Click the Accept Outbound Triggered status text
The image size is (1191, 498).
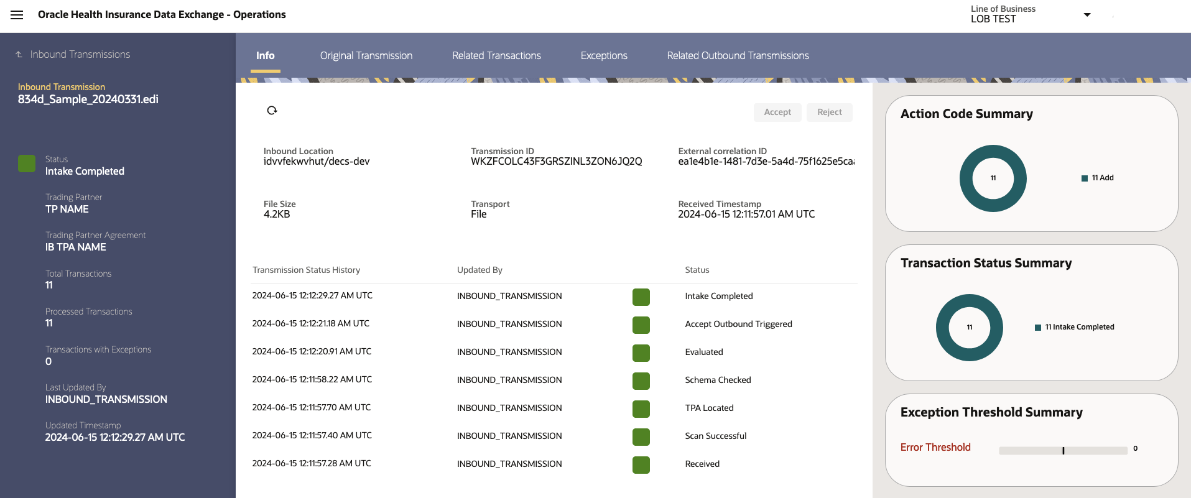738,325
